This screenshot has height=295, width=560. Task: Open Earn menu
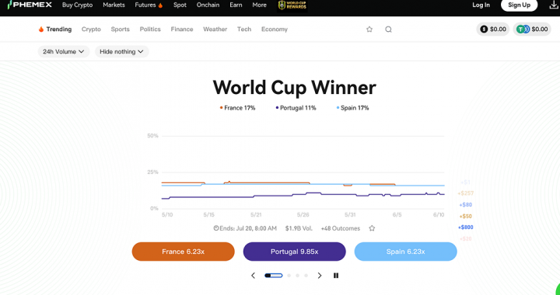(236, 5)
